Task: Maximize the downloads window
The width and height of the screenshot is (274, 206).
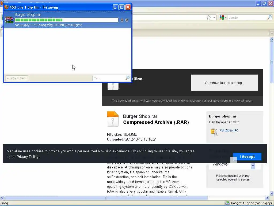Action: pyautogui.click(x=122, y=7)
